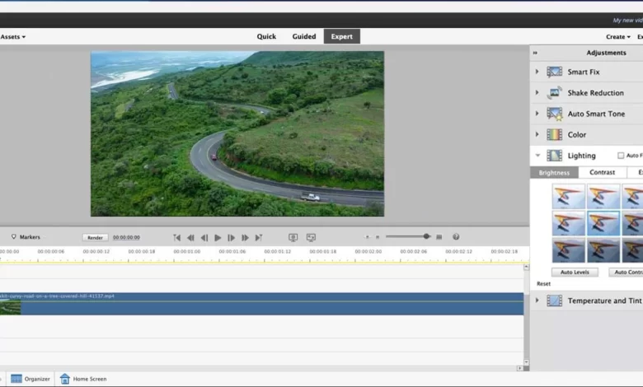Viewport: 643px width, 387px height.
Task: Switch to the Quick editing mode
Action: pyautogui.click(x=266, y=37)
